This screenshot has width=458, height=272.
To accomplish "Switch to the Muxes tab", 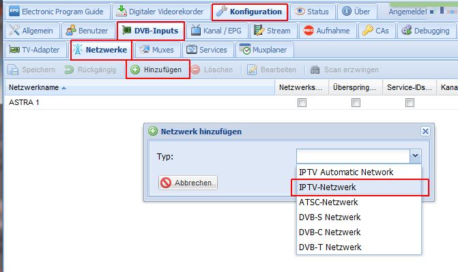I will click(157, 50).
